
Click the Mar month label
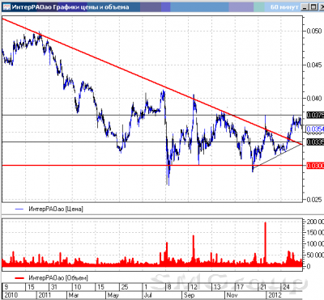point(74,295)
